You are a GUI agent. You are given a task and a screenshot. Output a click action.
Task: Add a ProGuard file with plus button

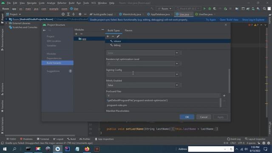224,96
